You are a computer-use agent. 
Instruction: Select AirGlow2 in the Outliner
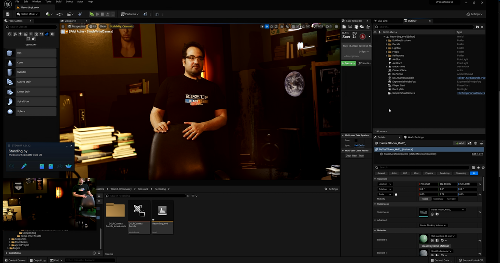coord(397,63)
